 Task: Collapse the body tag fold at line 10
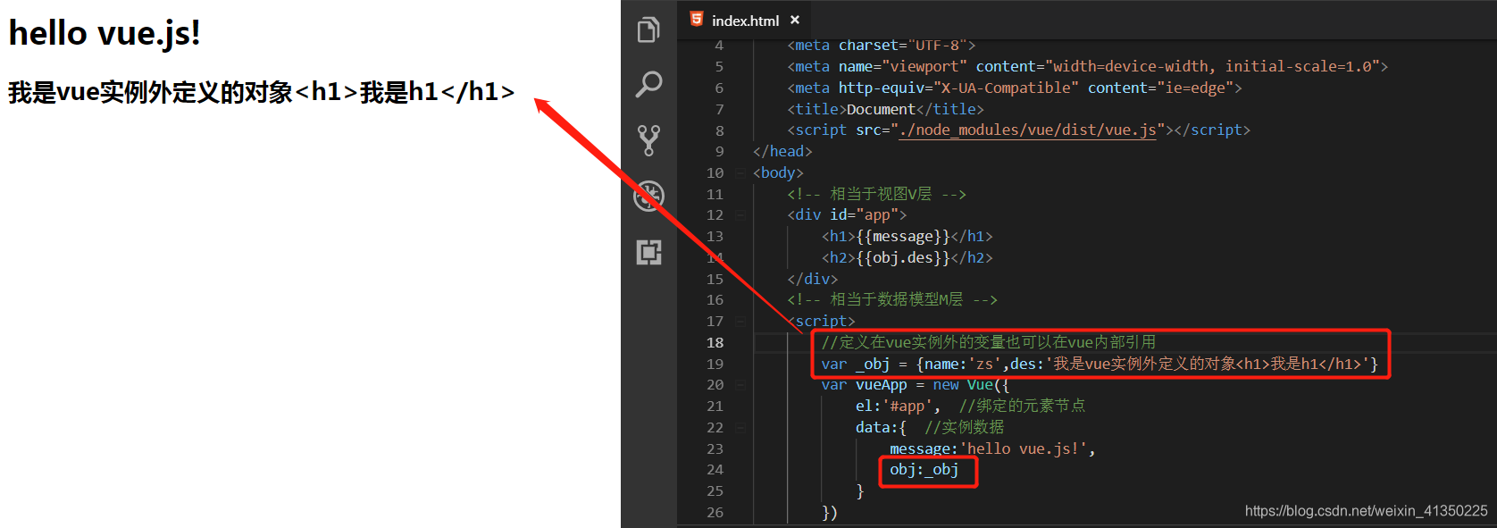(740, 173)
